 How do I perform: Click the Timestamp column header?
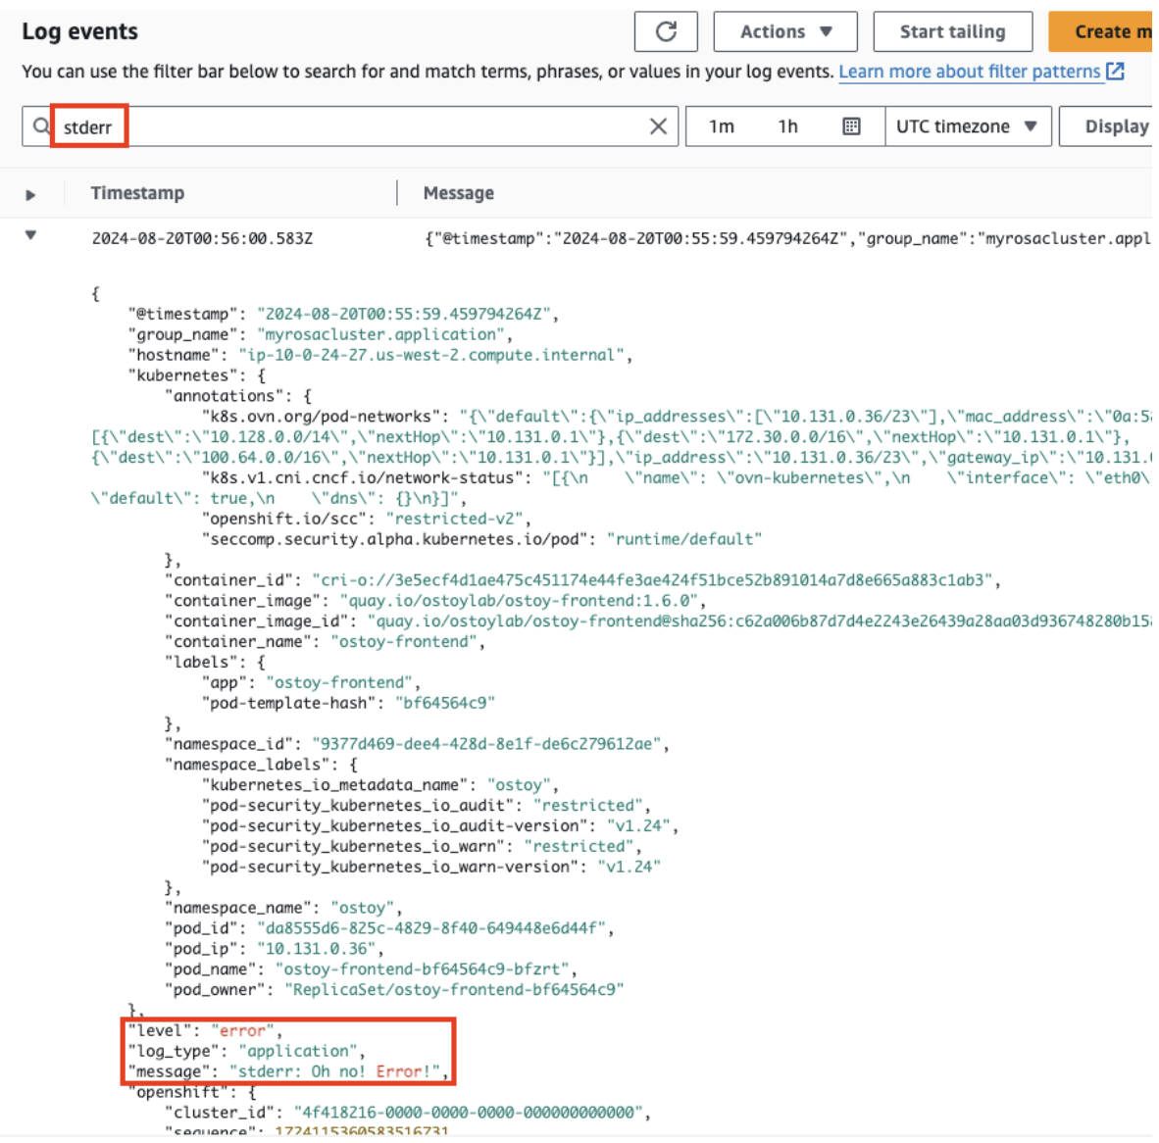click(x=137, y=193)
